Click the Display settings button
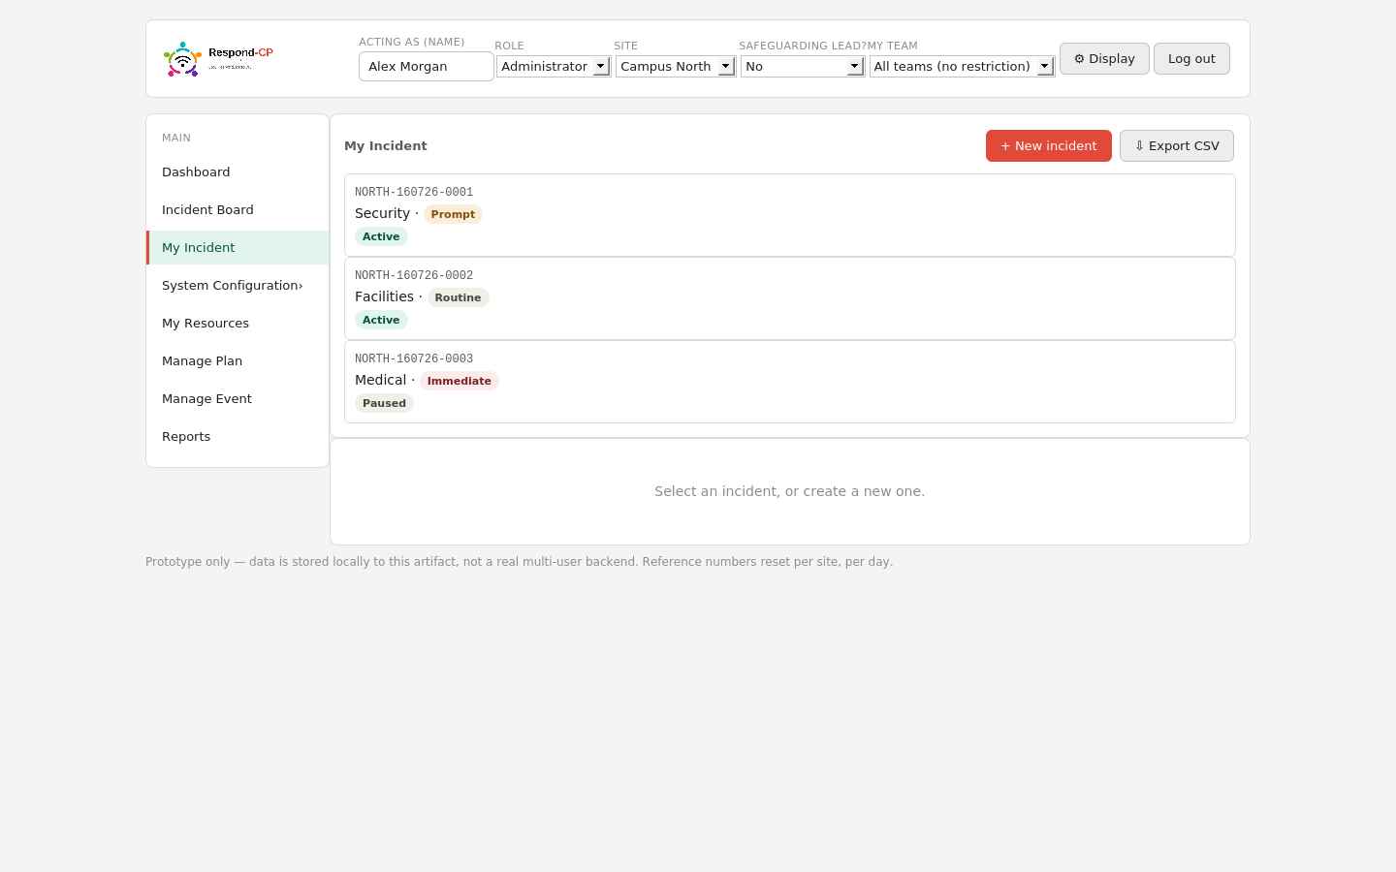Image resolution: width=1396 pixels, height=872 pixels. point(1104,58)
